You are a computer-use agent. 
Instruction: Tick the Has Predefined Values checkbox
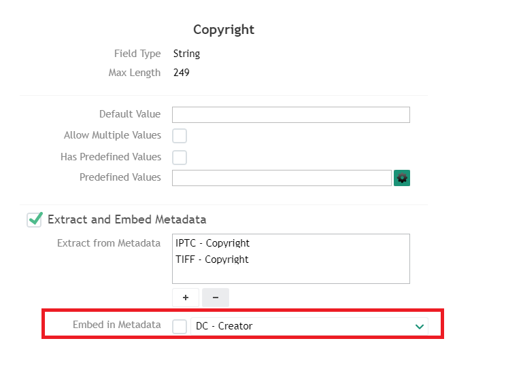pyautogui.click(x=180, y=158)
